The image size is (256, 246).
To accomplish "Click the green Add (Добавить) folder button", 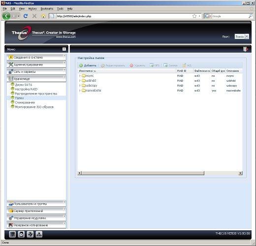I will click(x=88, y=65).
